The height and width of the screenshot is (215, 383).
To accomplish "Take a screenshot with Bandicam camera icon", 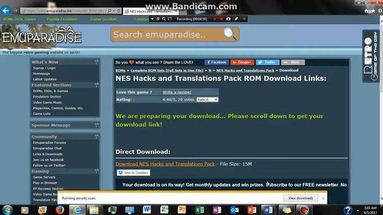I will pyautogui.click(x=228, y=19).
